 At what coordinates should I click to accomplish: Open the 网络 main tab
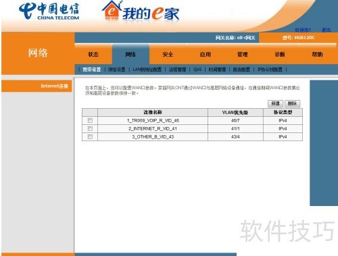click(130, 54)
